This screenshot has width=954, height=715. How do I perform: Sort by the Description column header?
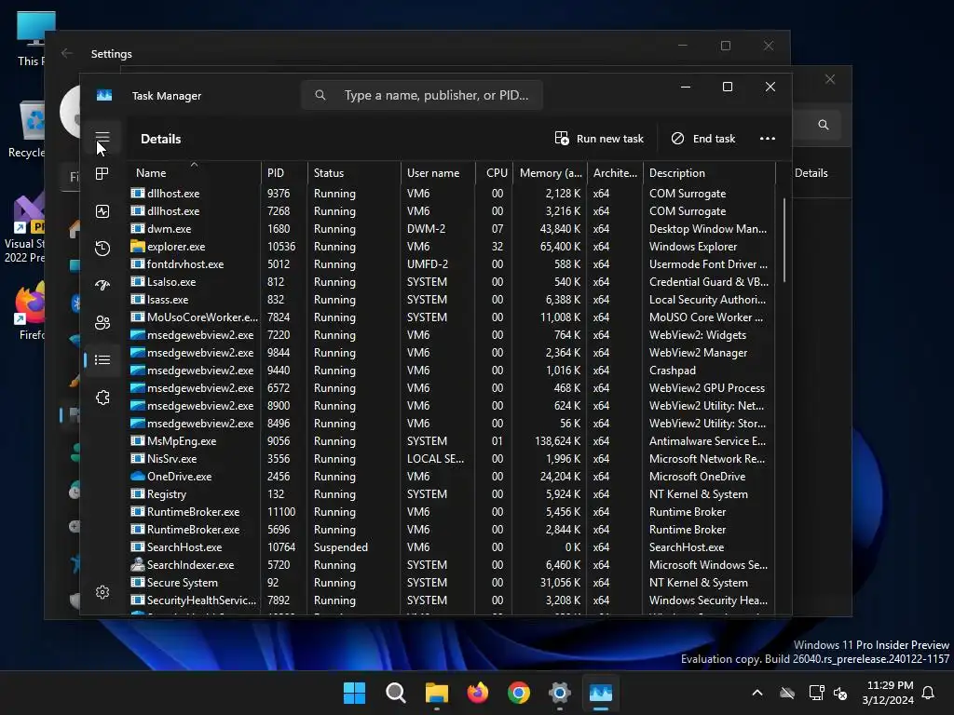pos(709,172)
